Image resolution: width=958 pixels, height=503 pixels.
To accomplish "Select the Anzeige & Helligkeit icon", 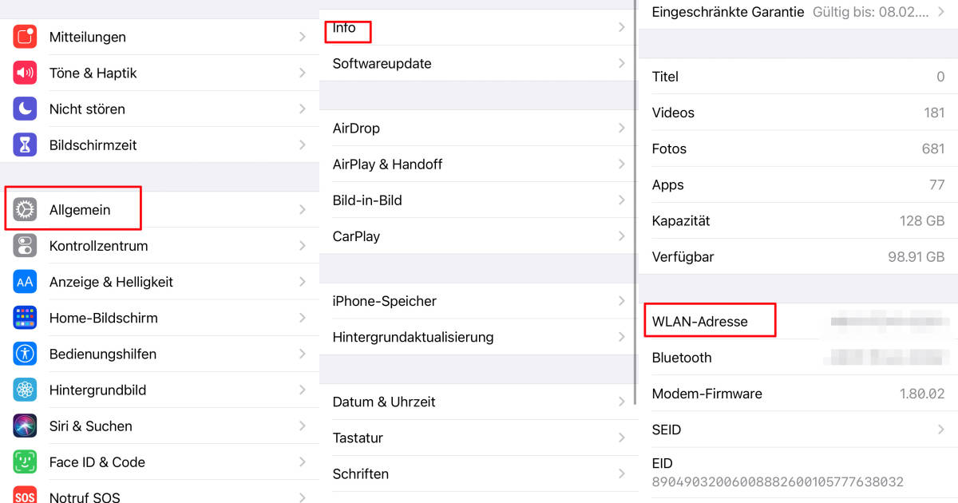I will 25,281.
